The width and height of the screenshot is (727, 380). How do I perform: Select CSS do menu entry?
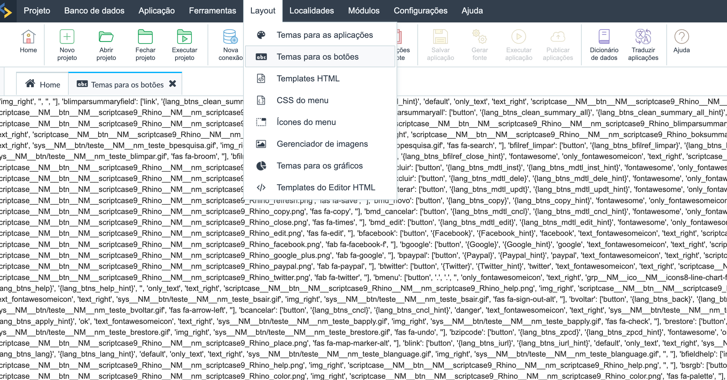[320, 100]
